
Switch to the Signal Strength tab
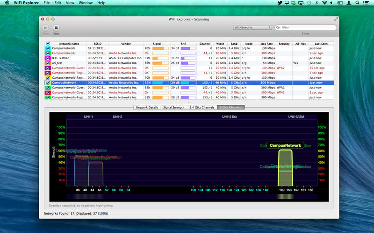click(173, 108)
